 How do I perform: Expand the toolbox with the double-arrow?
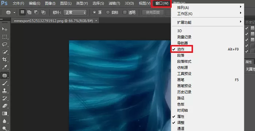(1, 19)
